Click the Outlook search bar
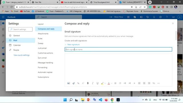This screenshot has height=103, width=183. tap(59, 17)
